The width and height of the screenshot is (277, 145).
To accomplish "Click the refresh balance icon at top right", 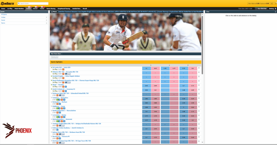I will [x=275, y=3].
